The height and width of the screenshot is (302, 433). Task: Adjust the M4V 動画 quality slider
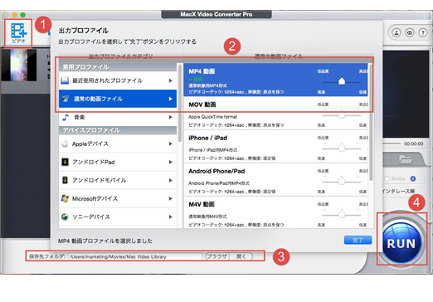[342, 214]
